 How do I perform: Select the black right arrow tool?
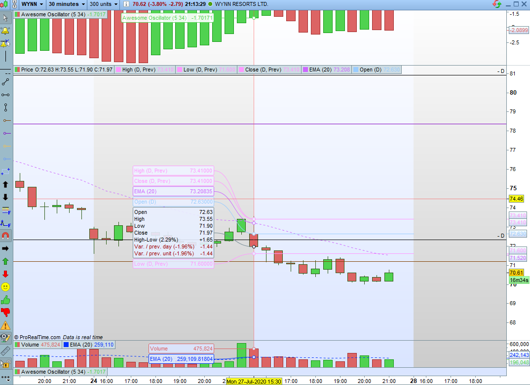coord(5,248)
